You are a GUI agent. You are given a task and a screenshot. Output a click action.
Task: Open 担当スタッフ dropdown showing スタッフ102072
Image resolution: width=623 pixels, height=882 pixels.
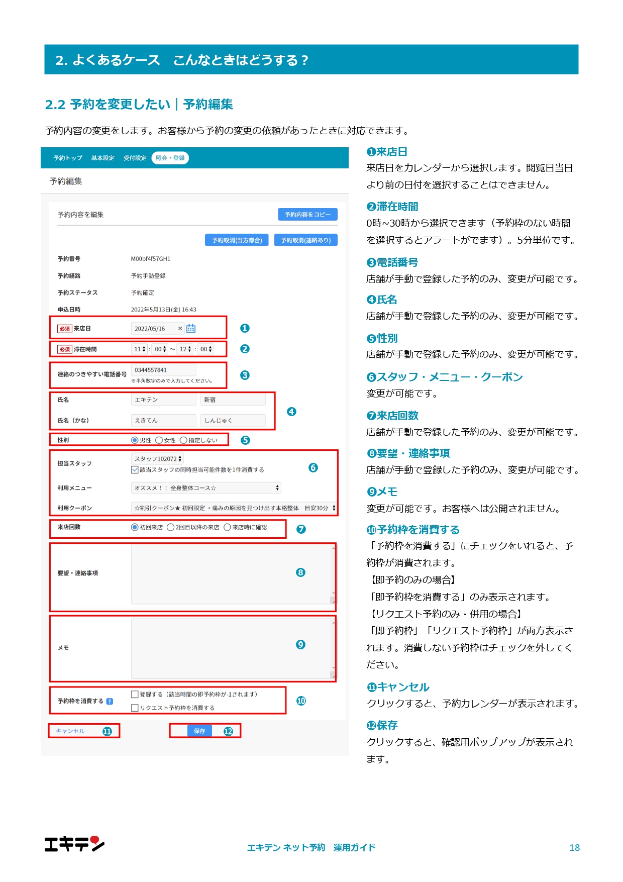(x=158, y=459)
